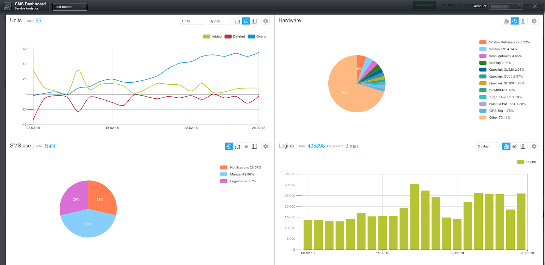Show Hardware widget as table
Image resolution: width=545 pixels, height=265 pixels.
(x=523, y=21)
